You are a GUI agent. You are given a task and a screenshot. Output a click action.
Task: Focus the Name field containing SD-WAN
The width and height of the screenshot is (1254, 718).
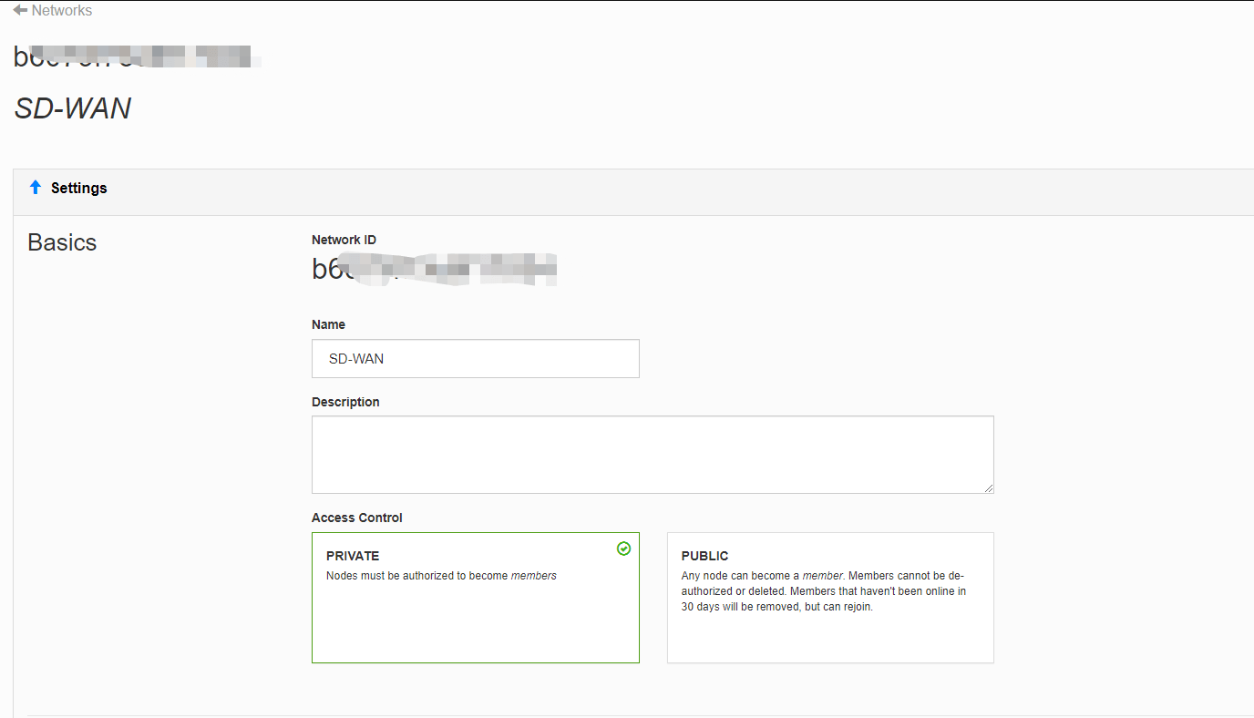[x=475, y=359]
